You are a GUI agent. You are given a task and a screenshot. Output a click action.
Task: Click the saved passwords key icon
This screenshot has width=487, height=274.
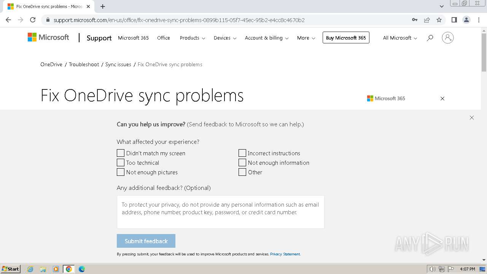coord(415,20)
